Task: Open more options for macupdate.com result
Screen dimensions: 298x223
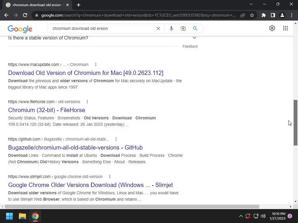Action: point(95,64)
